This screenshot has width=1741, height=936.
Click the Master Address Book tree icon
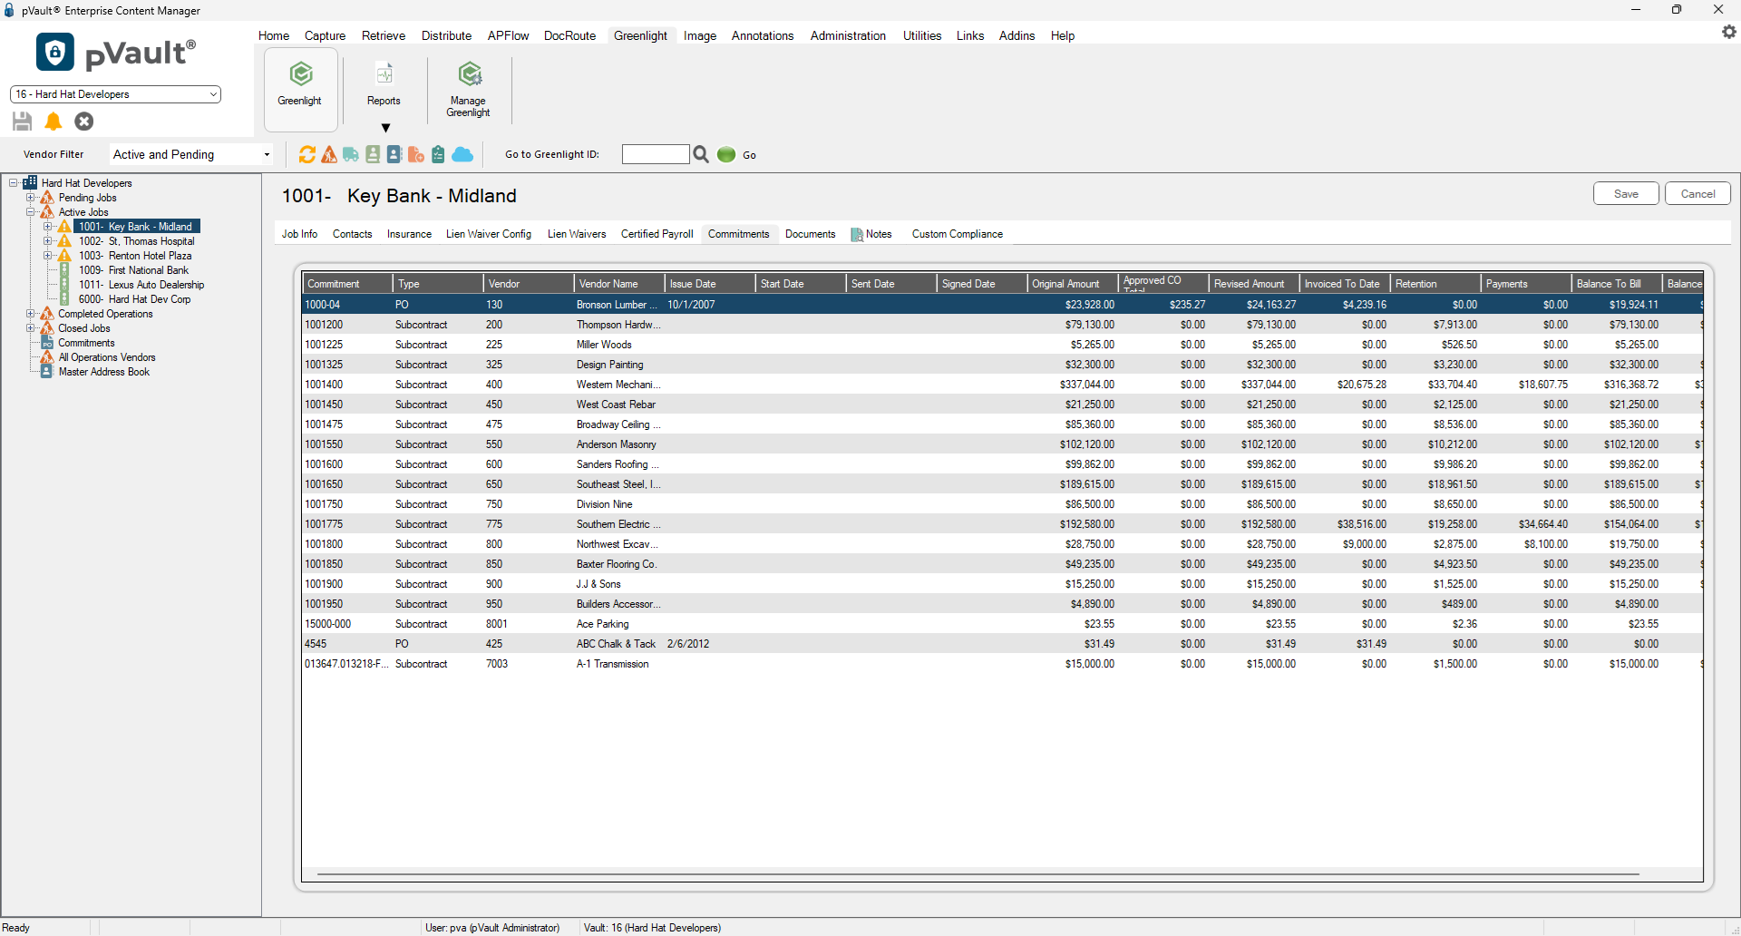(x=47, y=372)
